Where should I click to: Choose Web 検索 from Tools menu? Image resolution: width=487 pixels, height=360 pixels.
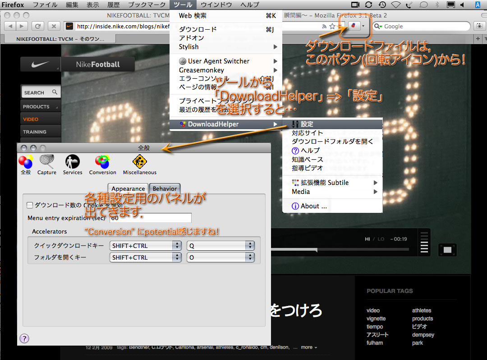click(226, 15)
